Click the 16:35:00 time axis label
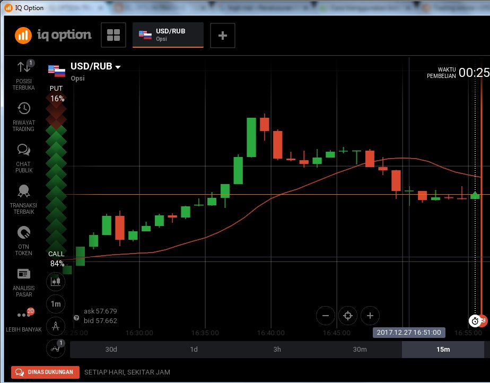Image resolution: width=490 pixels, height=383 pixels. click(x=205, y=333)
